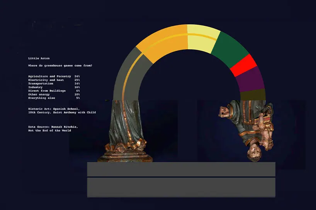
Task: Click the 'Little Anton' title text
Action: 39,58
